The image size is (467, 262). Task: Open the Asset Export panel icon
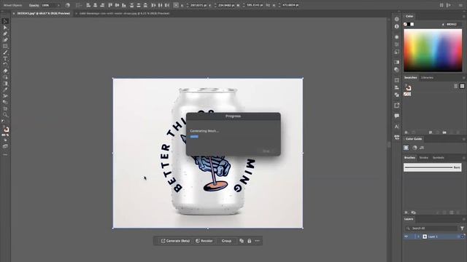[397, 106]
